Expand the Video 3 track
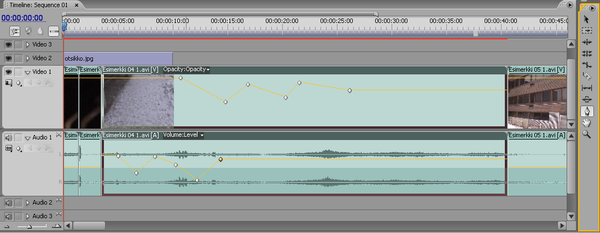This screenshot has width=600, height=233. tap(27, 45)
